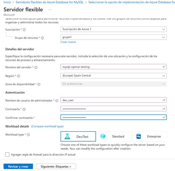This screenshot has width=175, height=171.
Task: Open the ellipsis menu beside Servidor flexible
Action: [50, 10]
